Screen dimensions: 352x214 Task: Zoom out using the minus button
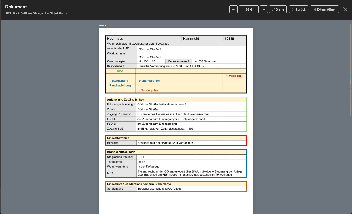[x=233, y=9]
